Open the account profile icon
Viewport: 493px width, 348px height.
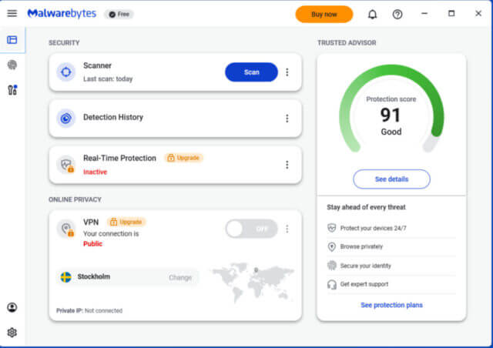(x=12, y=307)
